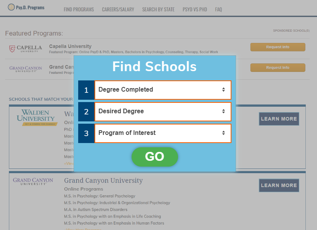Image resolution: width=317 pixels, height=230 pixels.
Task: Navigate to PsyD vs PhD
Action: pyautogui.click(x=195, y=10)
